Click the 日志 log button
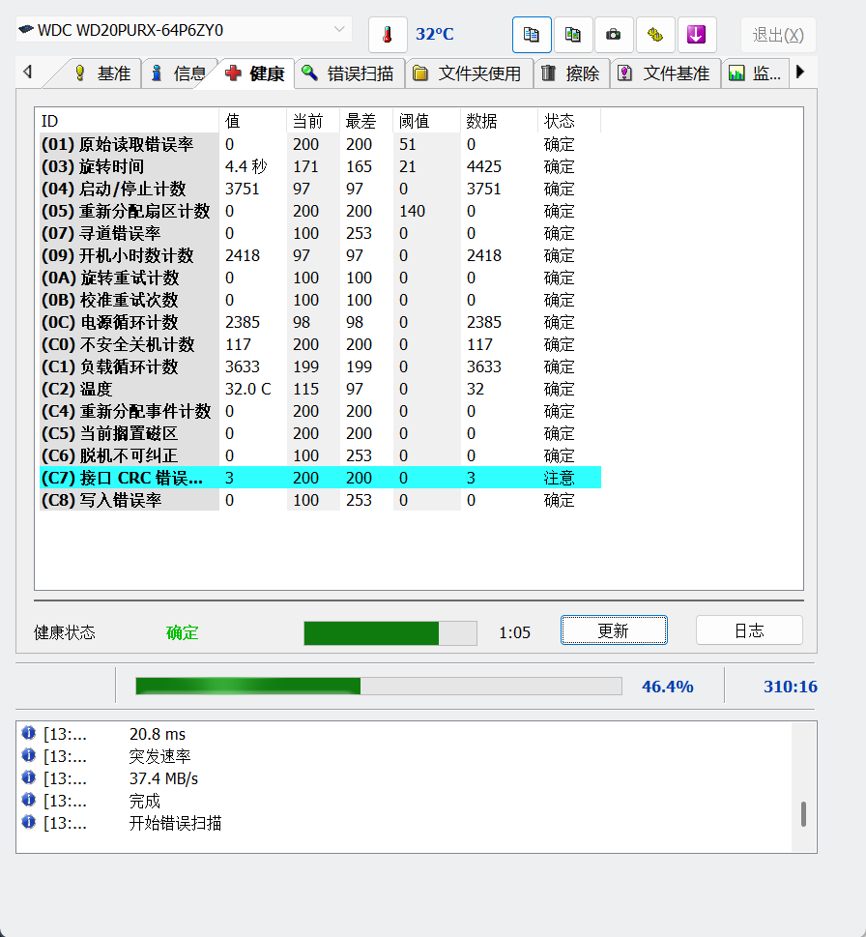The image size is (866, 937). (749, 630)
